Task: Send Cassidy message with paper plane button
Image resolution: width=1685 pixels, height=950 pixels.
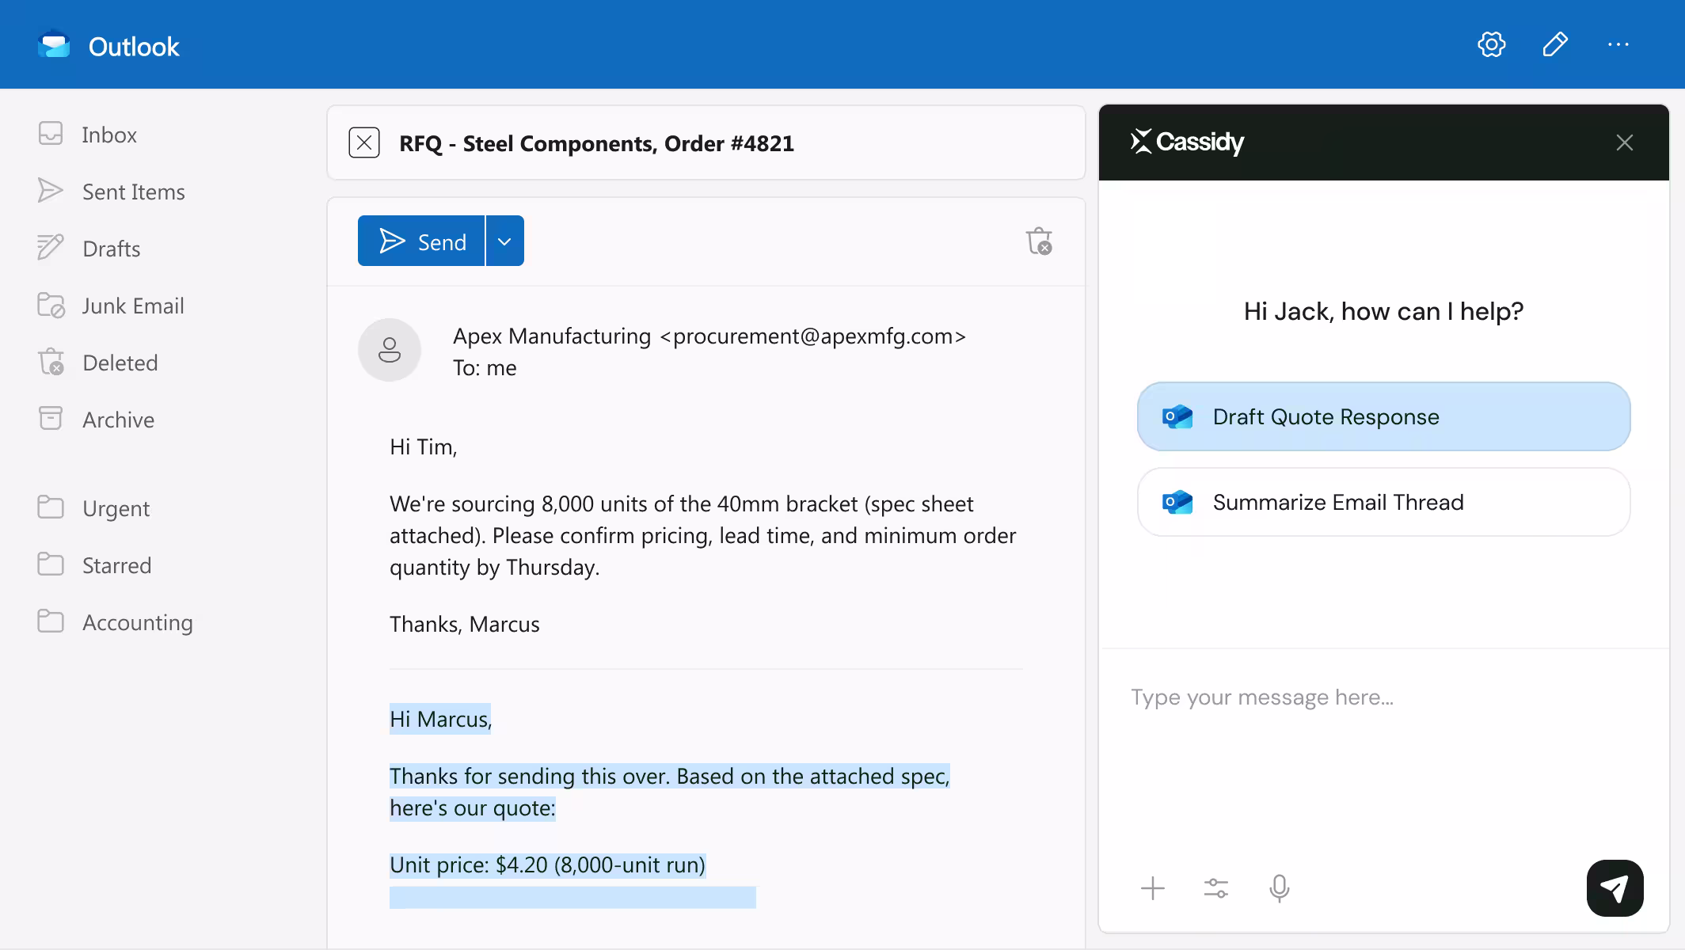Action: point(1615,888)
